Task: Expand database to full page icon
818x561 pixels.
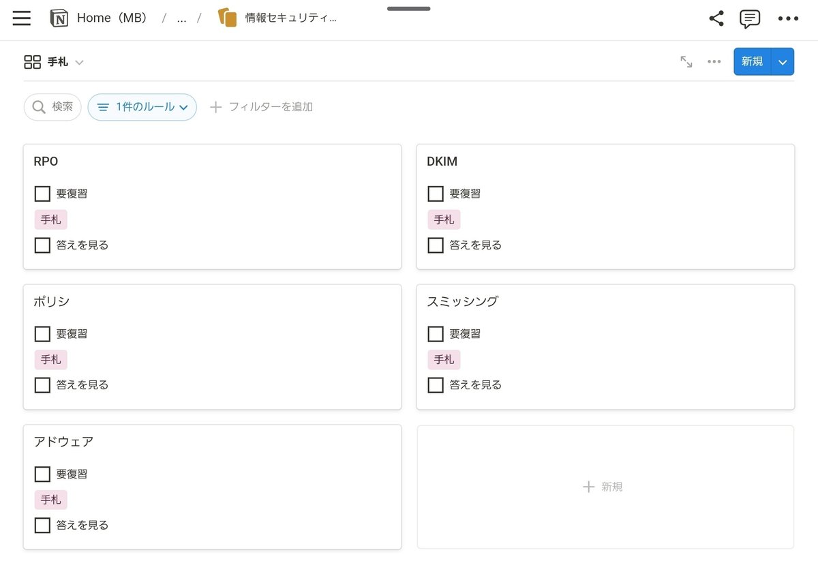Action: point(686,61)
